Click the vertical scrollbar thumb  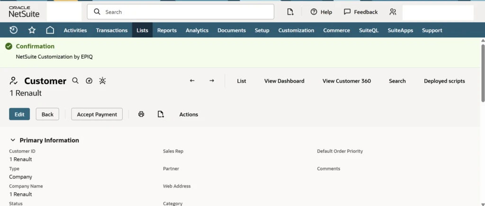483,72
